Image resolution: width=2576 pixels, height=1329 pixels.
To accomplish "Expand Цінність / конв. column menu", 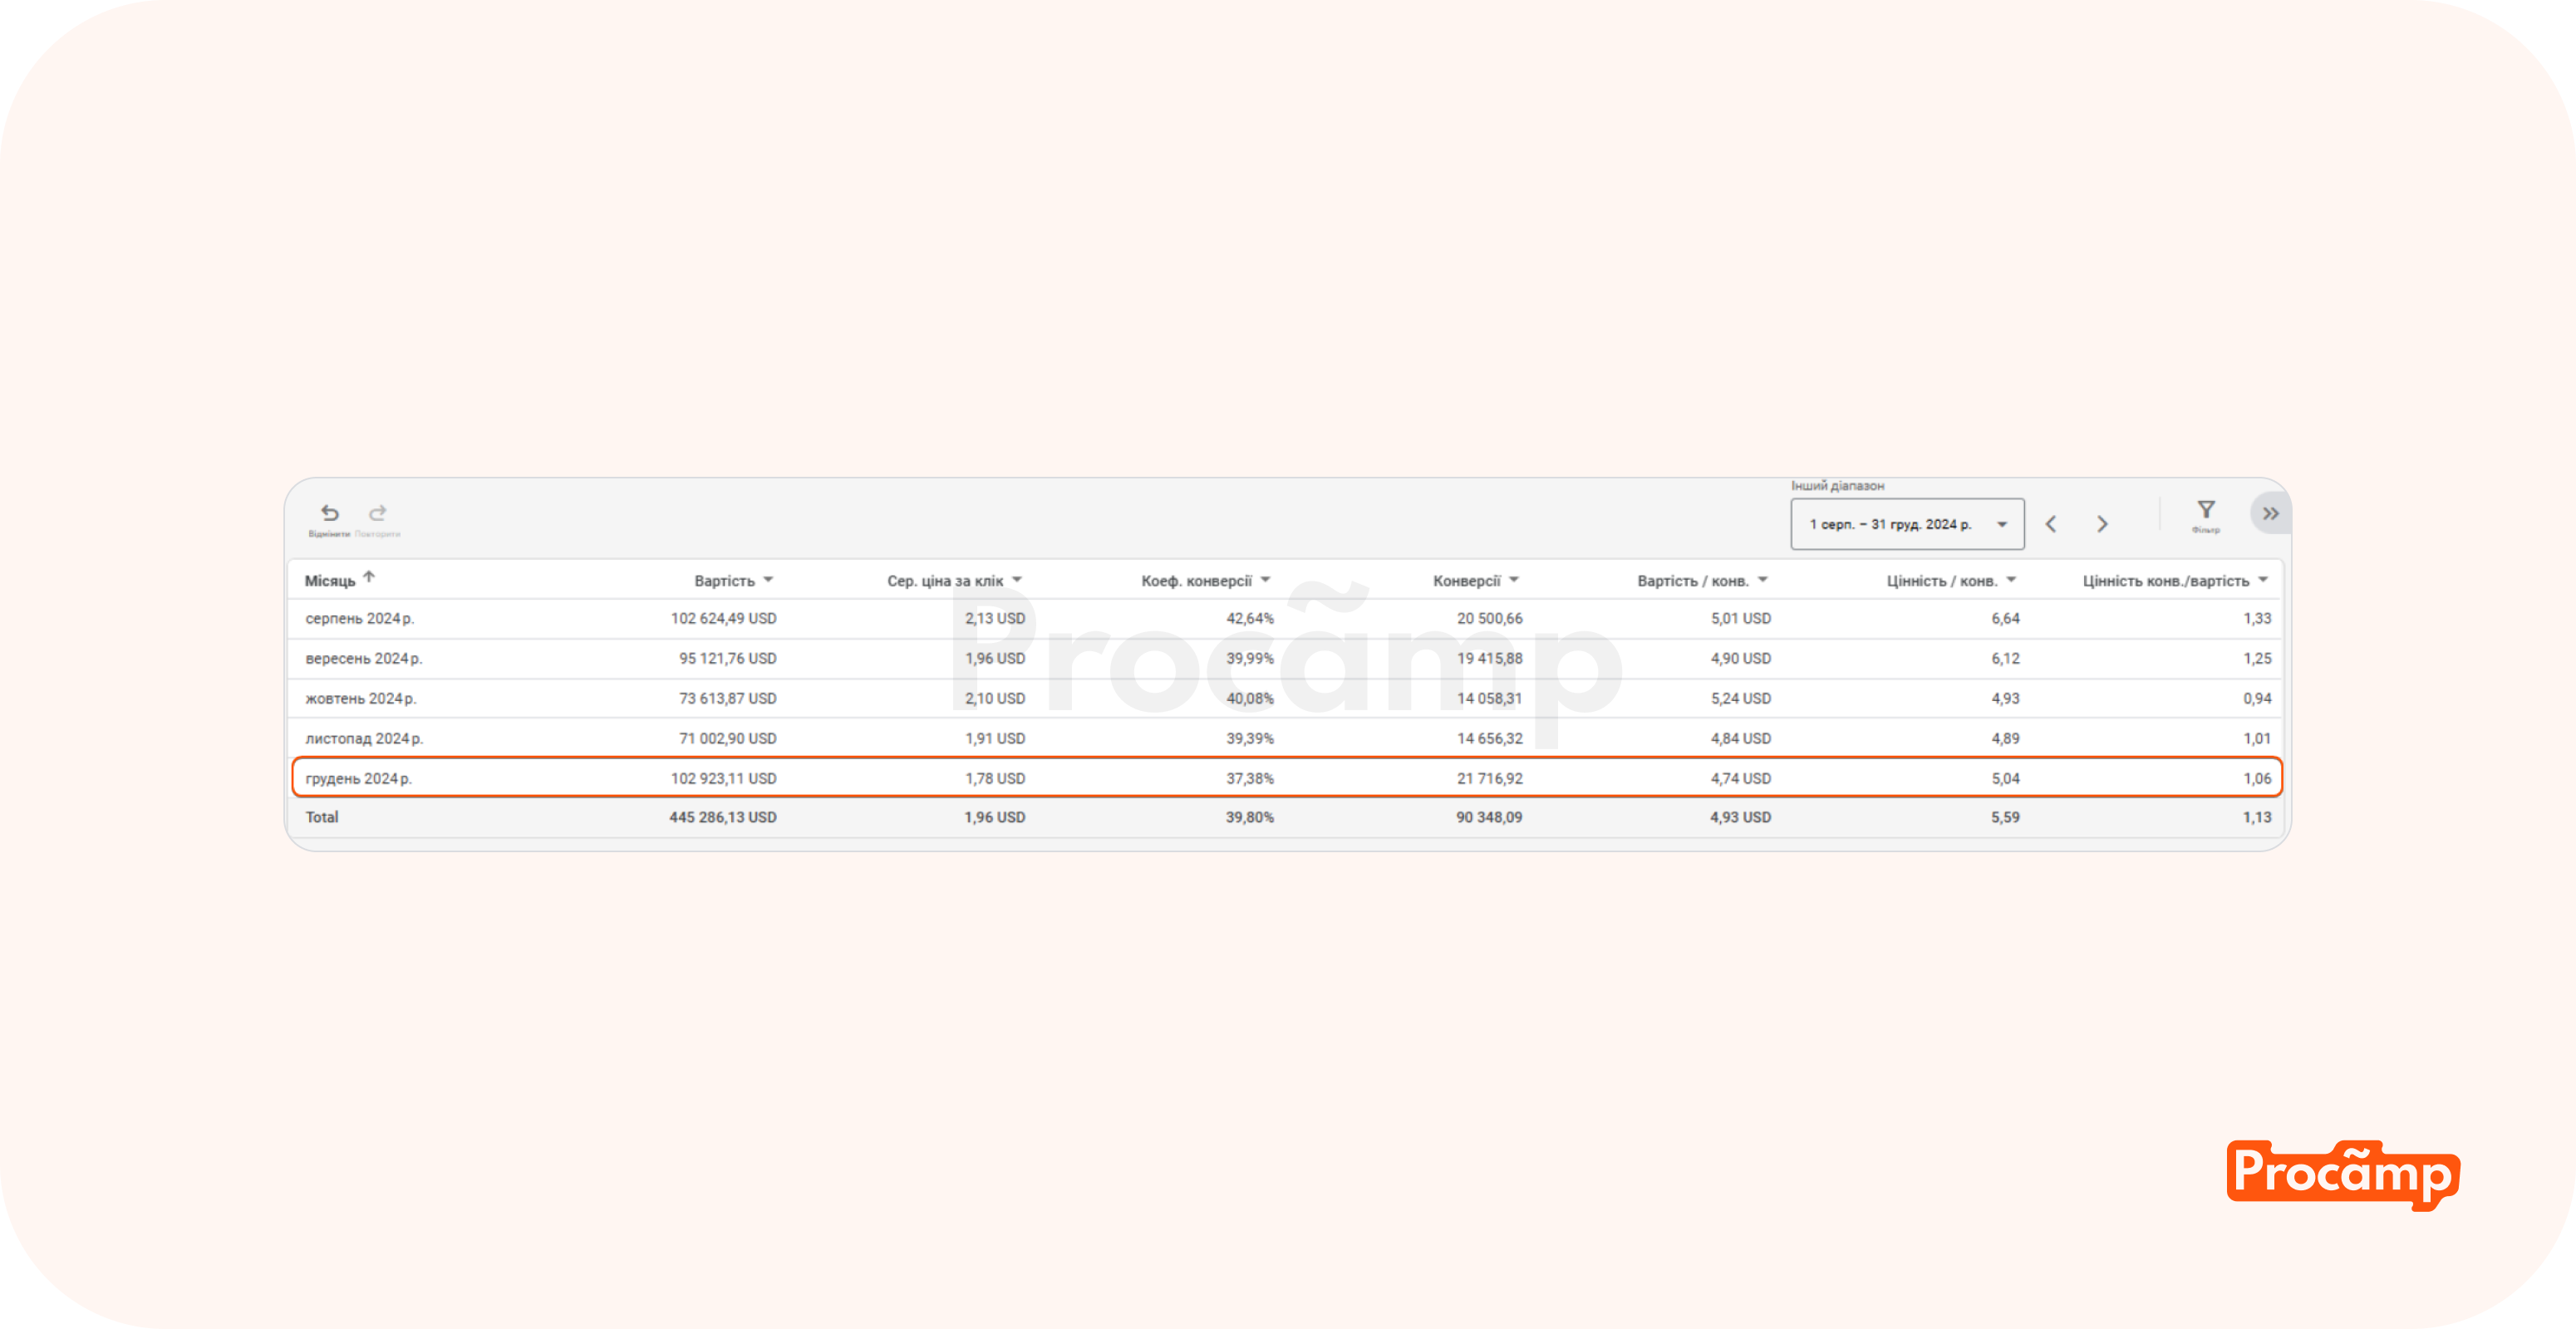I will tap(2011, 580).
